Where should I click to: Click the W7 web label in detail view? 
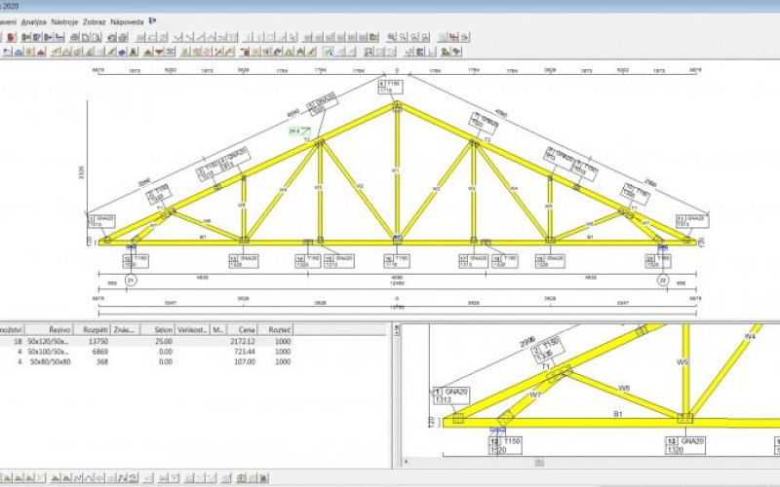[535, 395]
